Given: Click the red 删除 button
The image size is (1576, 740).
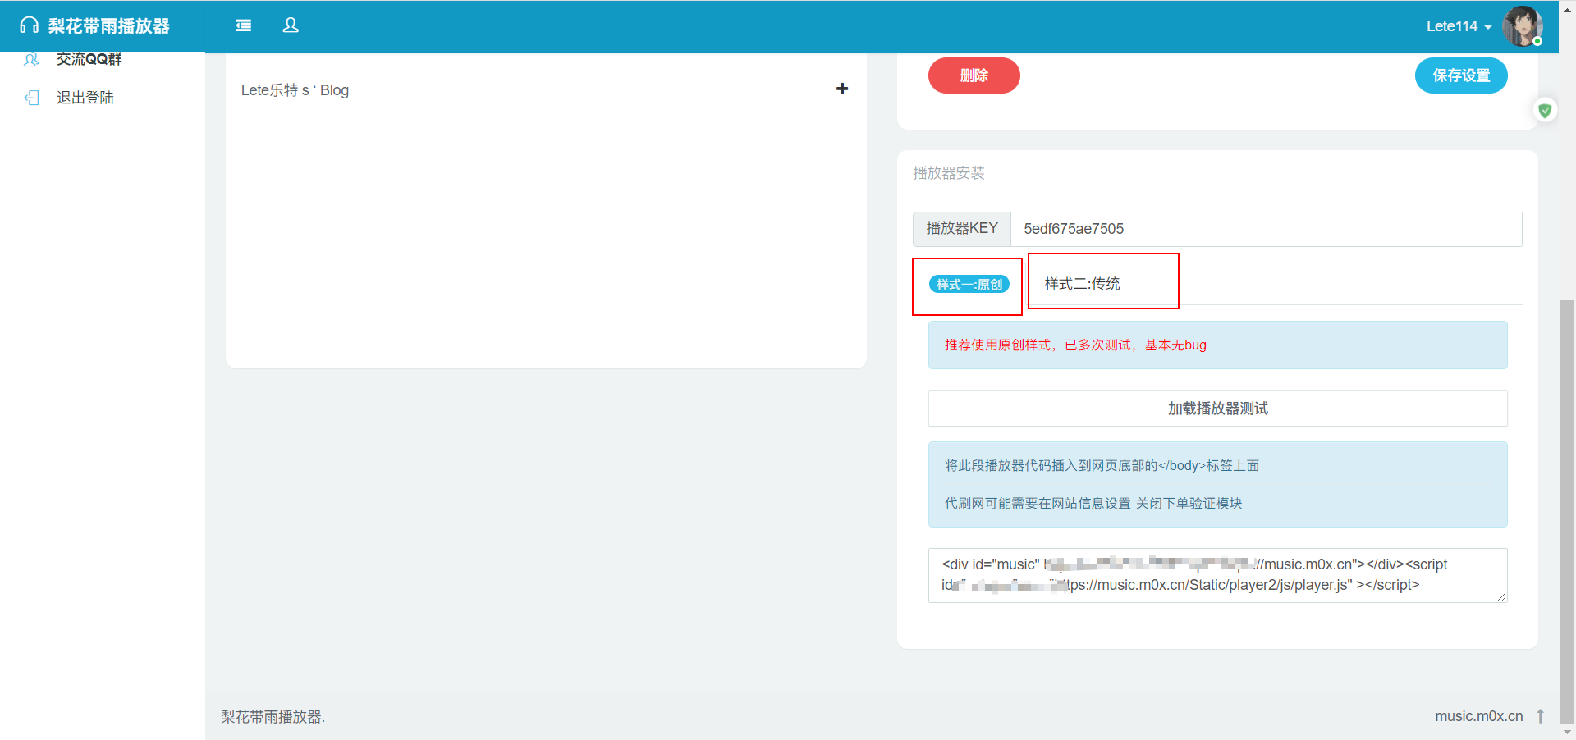Looking at the screenshot, I should click(x=974, y=75).
